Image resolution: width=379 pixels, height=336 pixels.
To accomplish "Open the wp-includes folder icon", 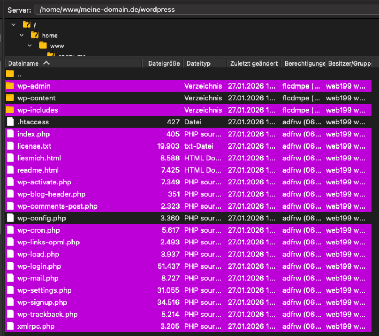I will 10,110.
